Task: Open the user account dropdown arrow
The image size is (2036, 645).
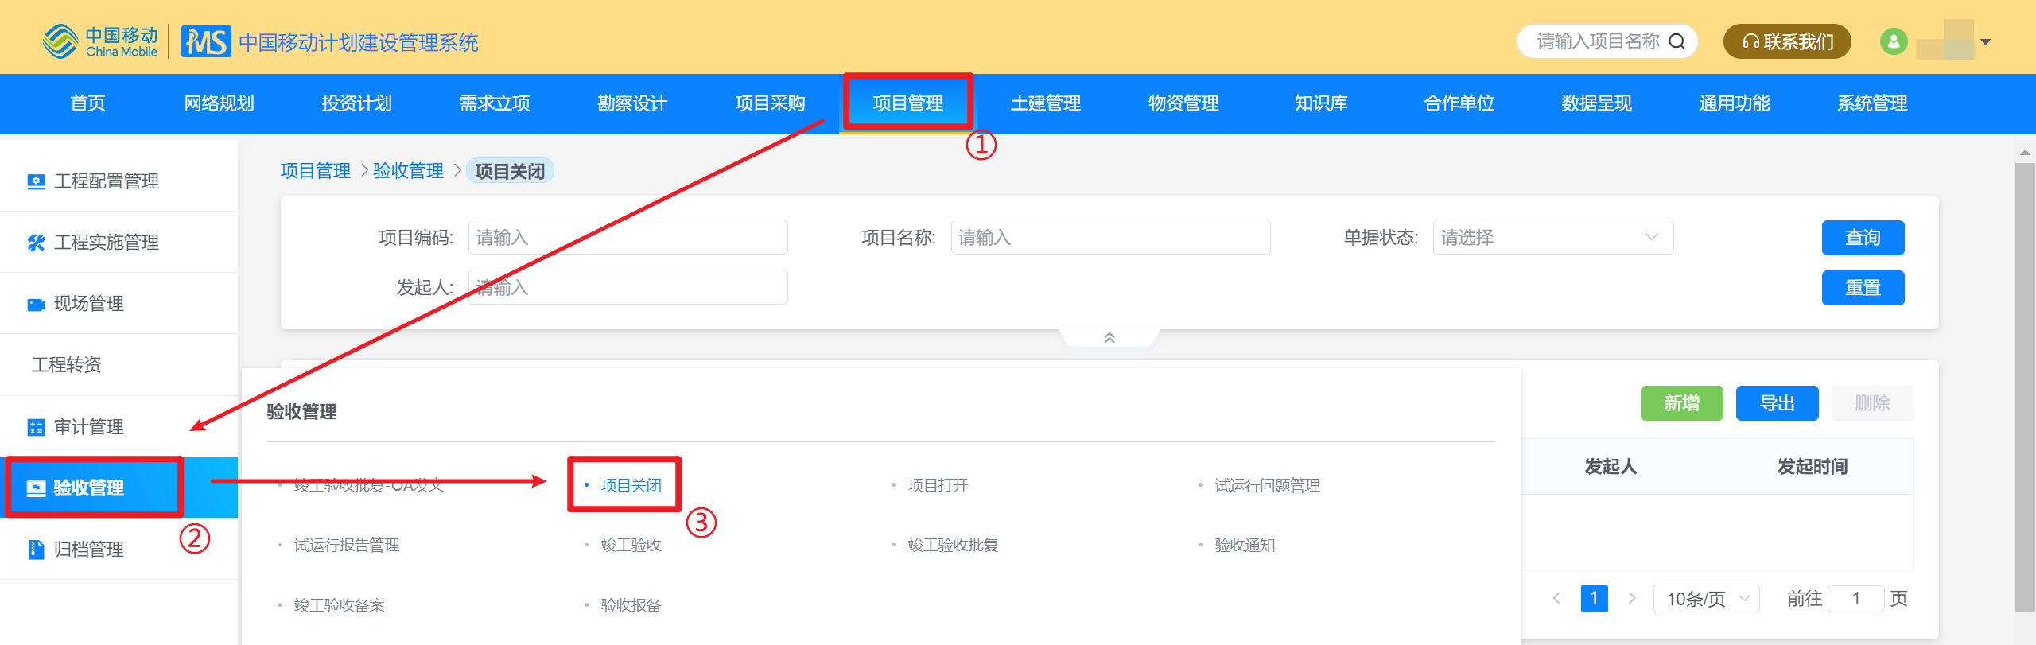Action: (x=1986, y=42)
